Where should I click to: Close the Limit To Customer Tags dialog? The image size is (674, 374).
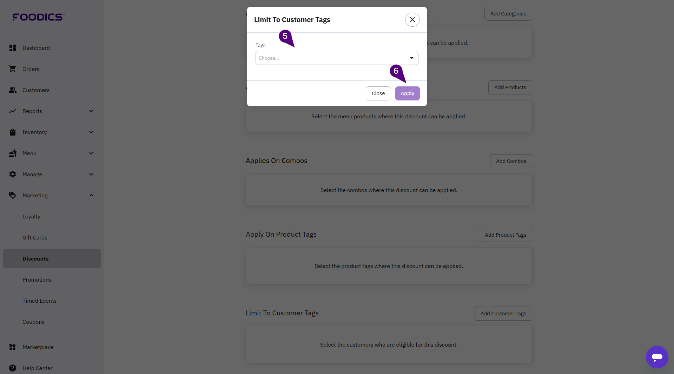pyautogui.click(x=412, y=20)
